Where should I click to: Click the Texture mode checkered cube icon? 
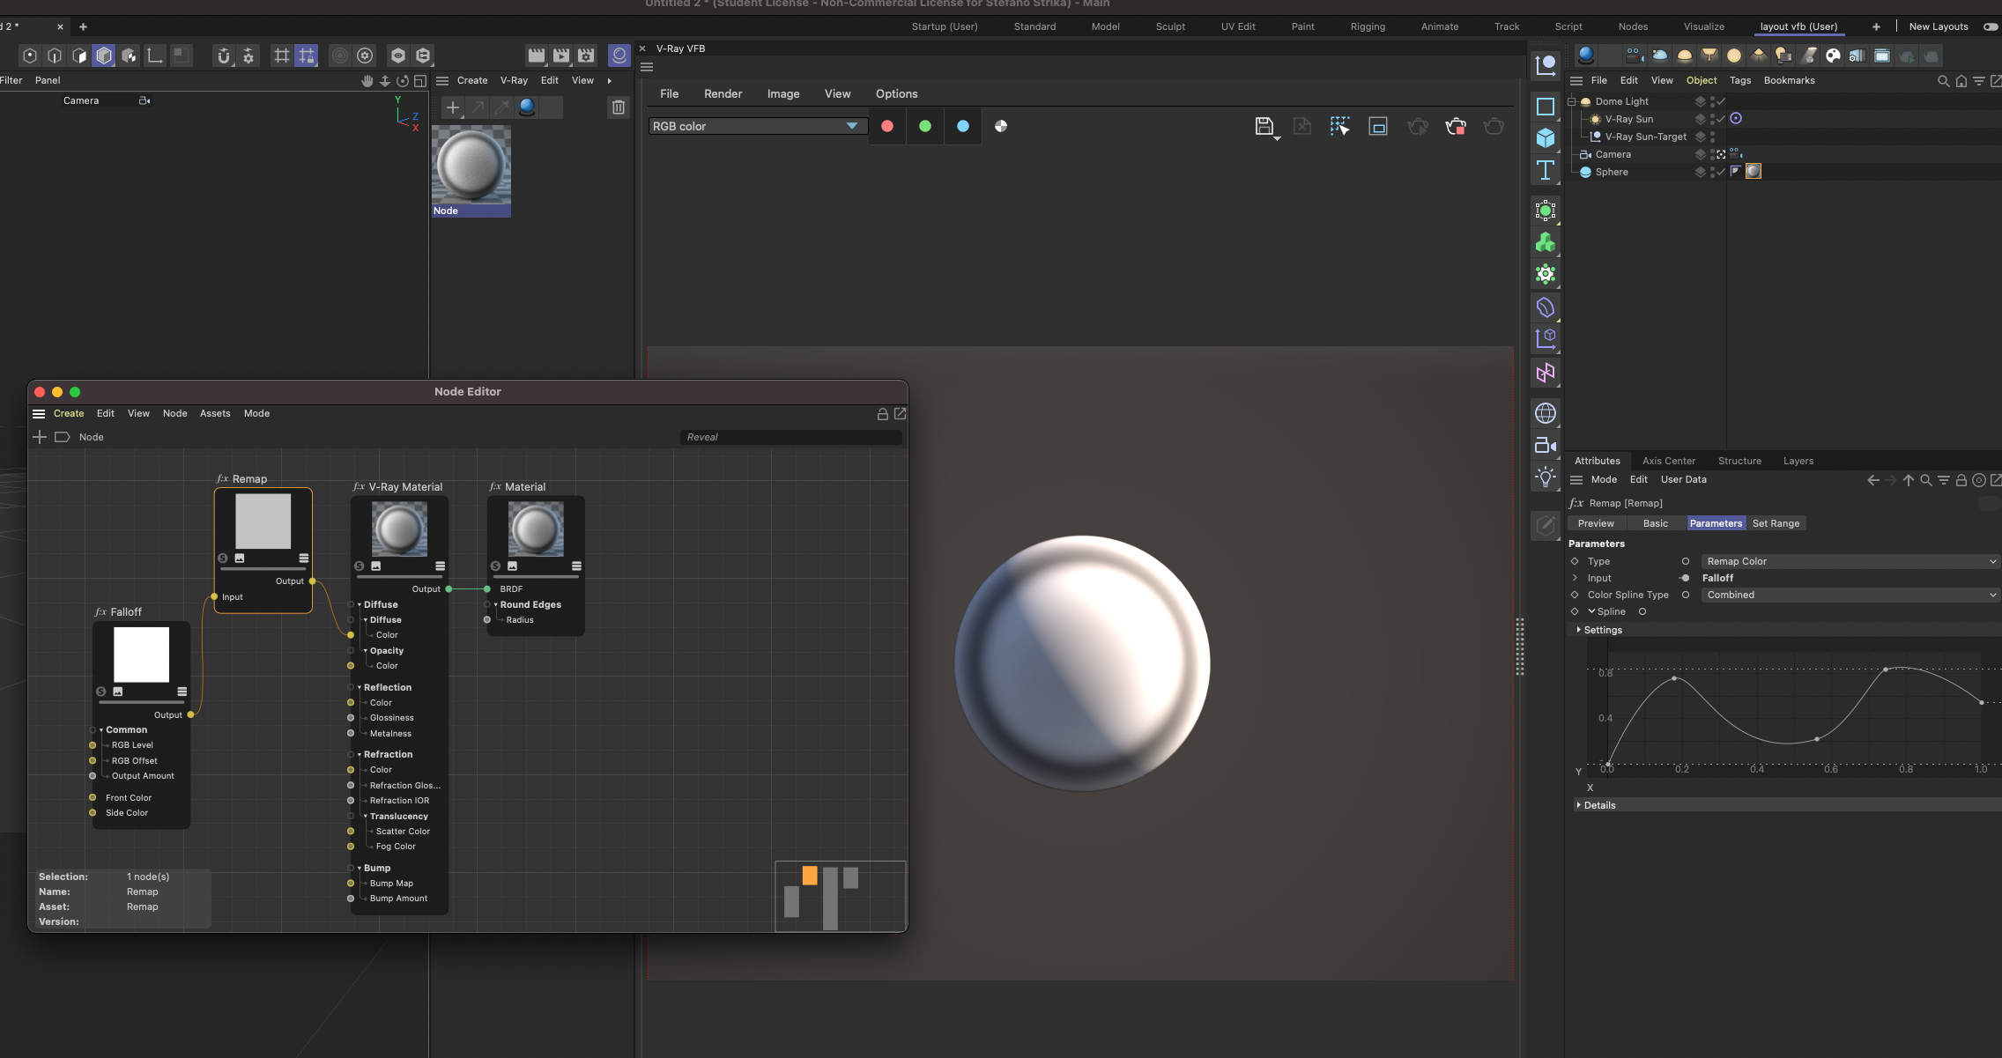[x=129, y=55]
